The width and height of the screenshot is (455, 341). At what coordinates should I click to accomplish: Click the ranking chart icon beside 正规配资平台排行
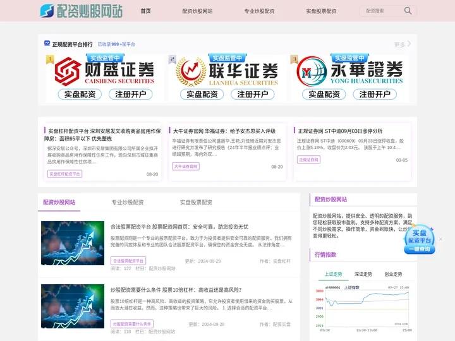47,44
